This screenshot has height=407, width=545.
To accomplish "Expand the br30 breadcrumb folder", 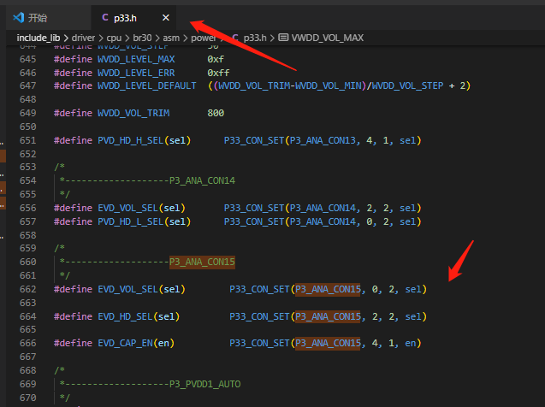I will pyautogui.click(x=142, y=38).
